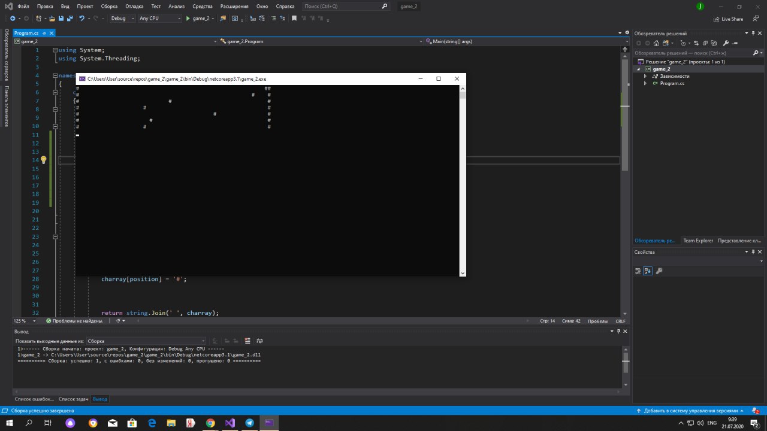The image size is (767, 431).
Task: Click the Collapse All icon in Solution Explorer
Action: 705,43
